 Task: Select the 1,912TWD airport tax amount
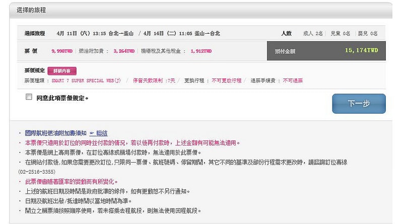201,51
